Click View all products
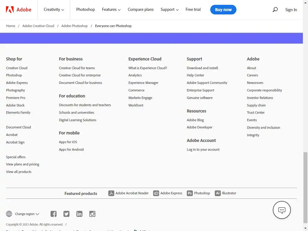 point(19,172)
